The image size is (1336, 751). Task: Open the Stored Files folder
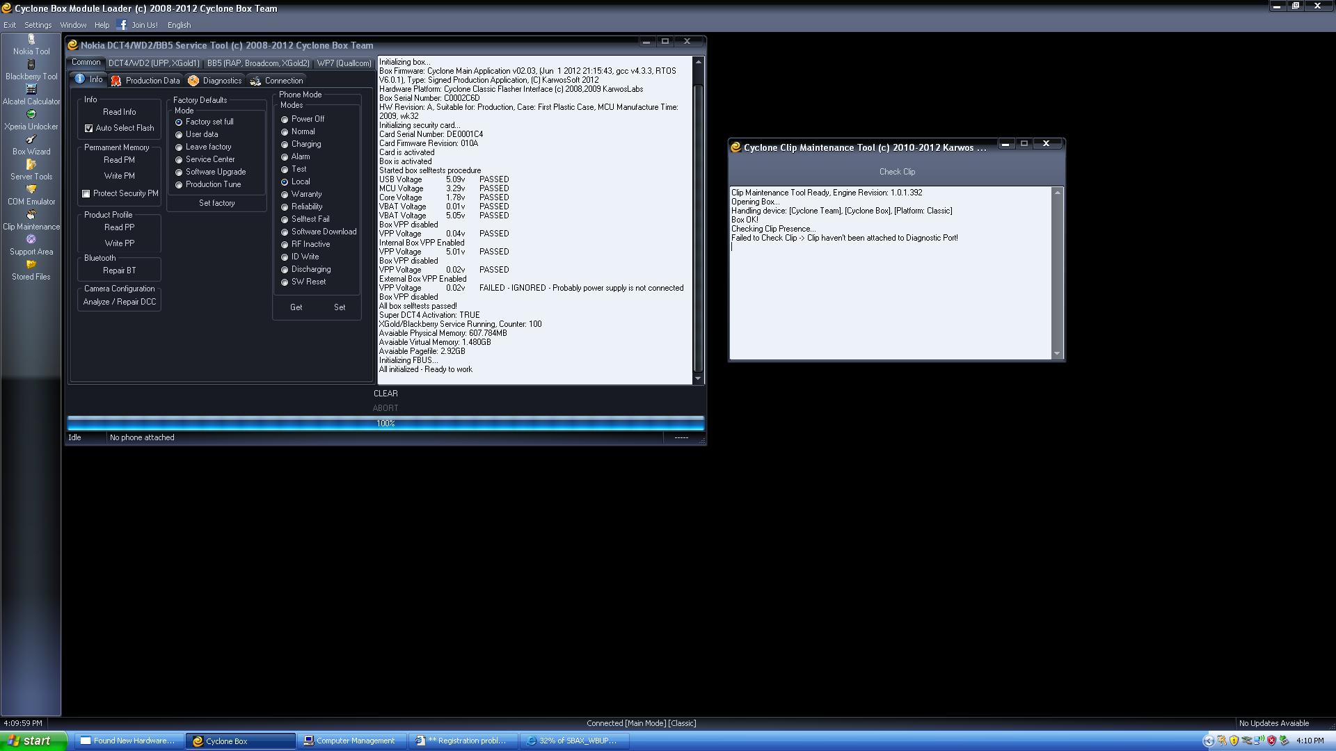(x=31, y=271)
